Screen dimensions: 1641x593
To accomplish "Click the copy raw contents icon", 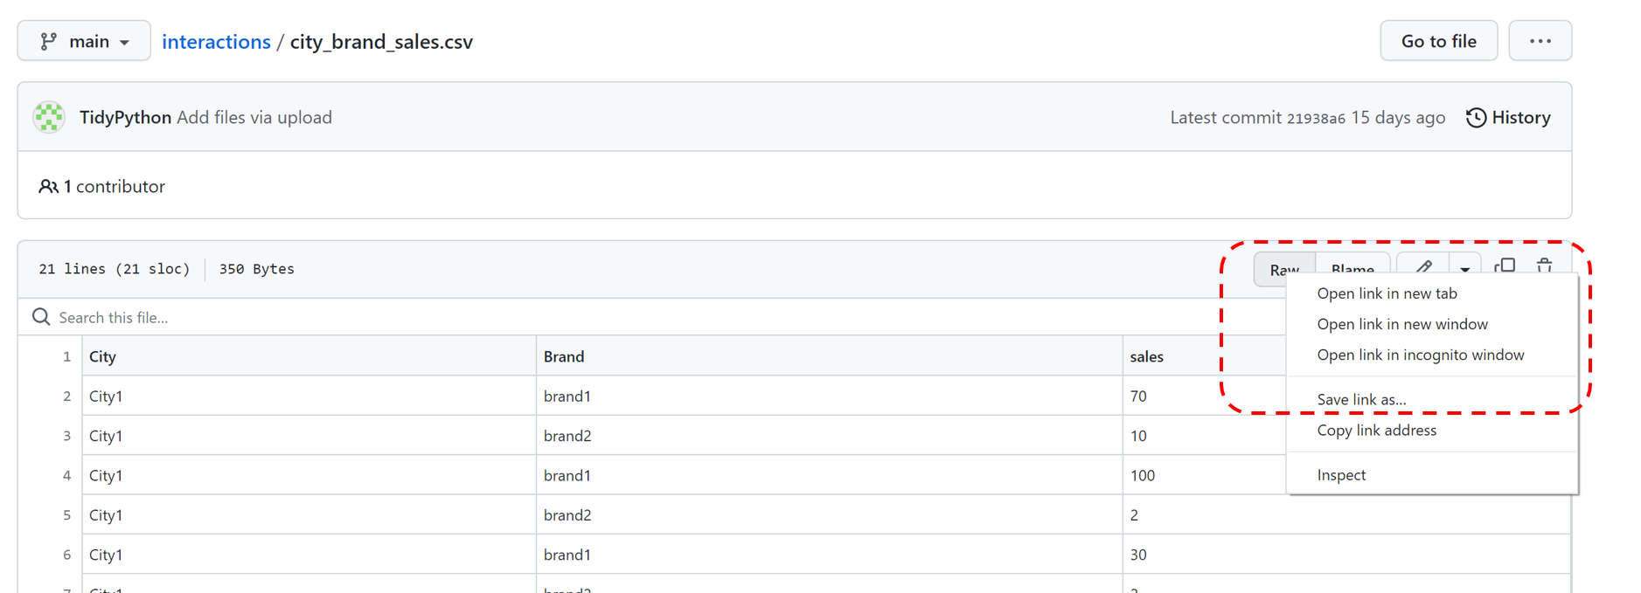I will click(1505, 265).
